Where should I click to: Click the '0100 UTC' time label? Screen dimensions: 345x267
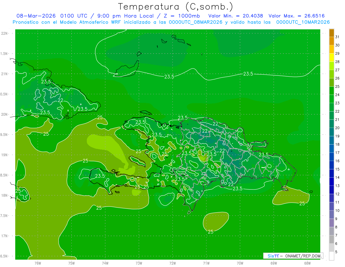coord(74,16)
